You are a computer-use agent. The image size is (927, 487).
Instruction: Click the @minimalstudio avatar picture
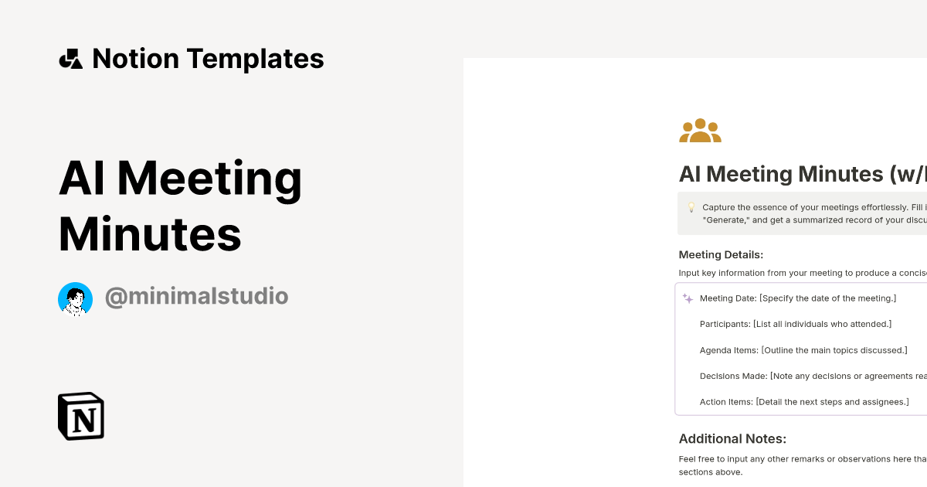click(75, 298)
